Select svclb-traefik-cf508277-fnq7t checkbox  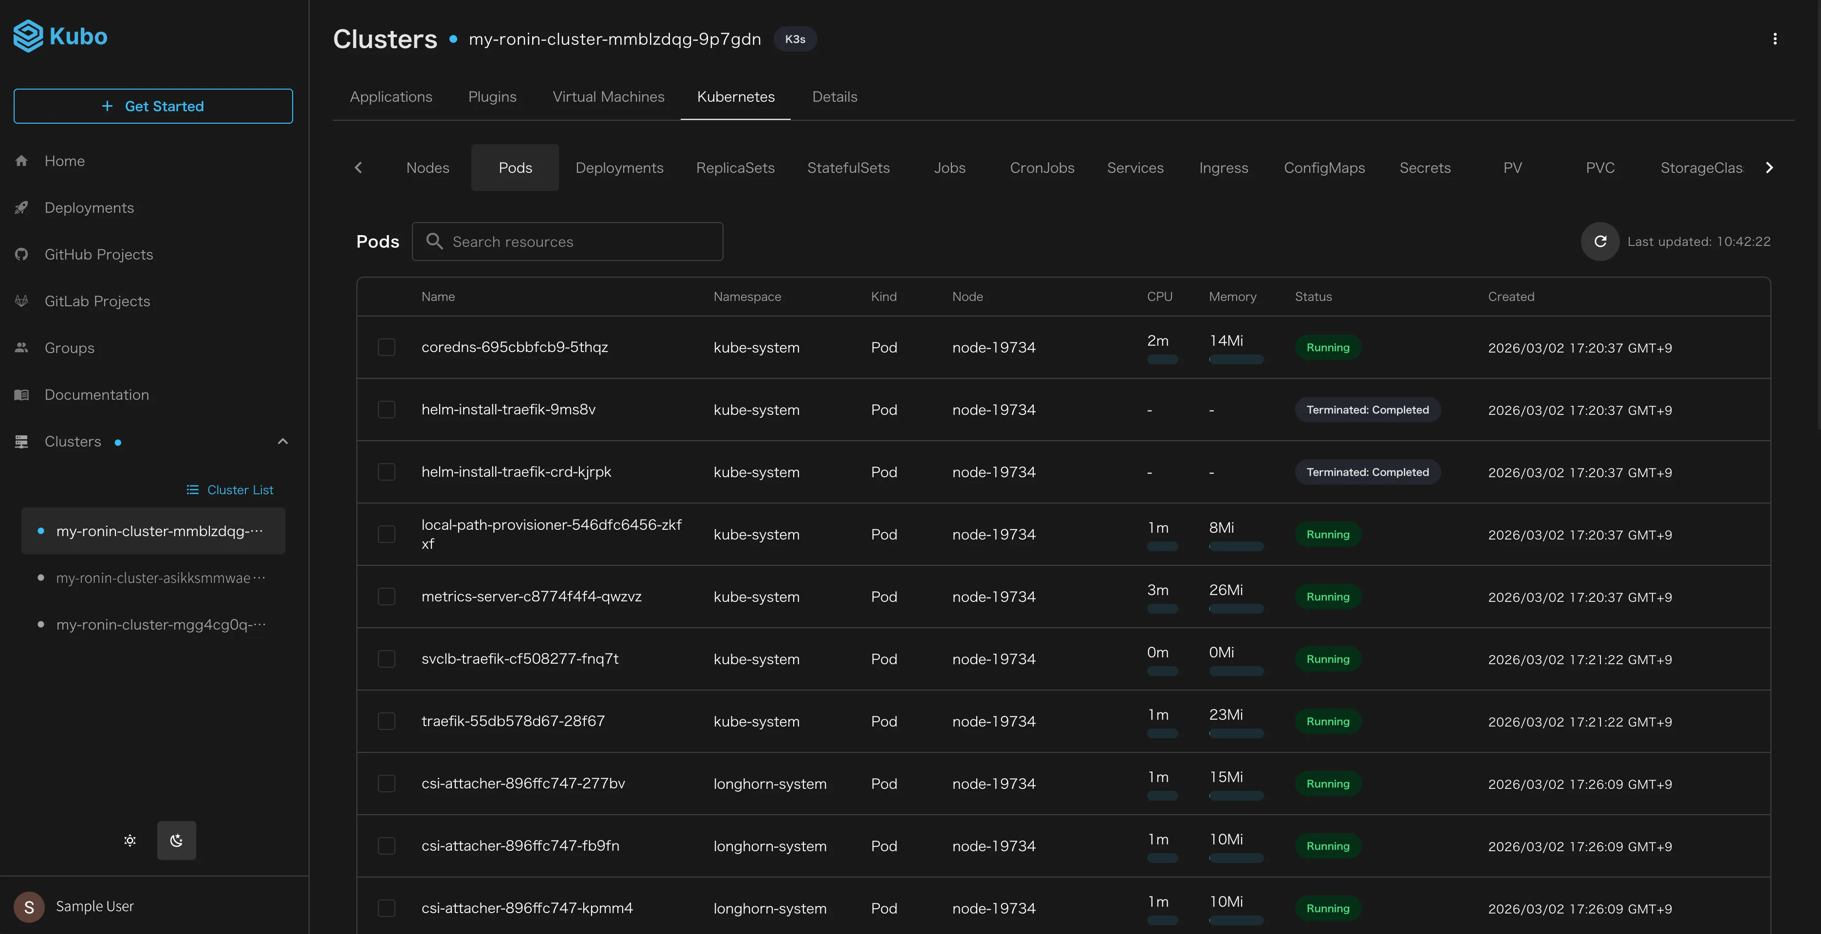coord(387,658)
